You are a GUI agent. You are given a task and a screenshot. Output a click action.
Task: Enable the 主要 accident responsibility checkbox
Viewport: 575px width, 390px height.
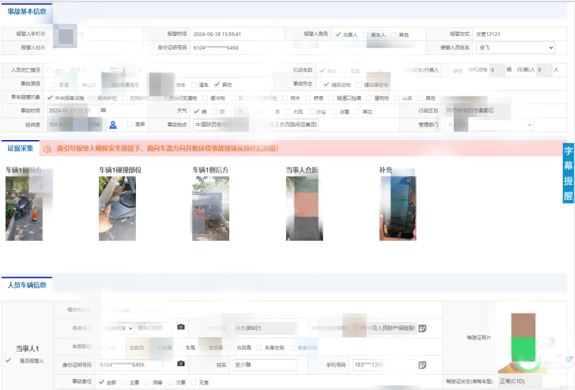coord(124,382)
